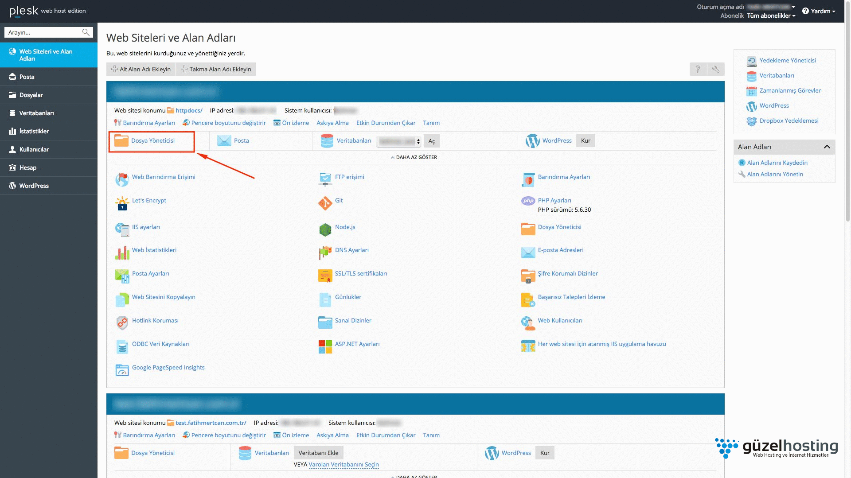This screenshot has width=851, height=478.
Task: Open WordPress in the sidebar
Action: coord(49,186)
